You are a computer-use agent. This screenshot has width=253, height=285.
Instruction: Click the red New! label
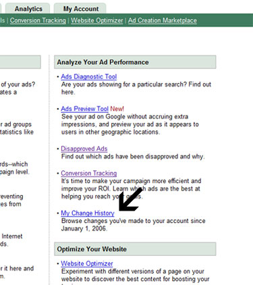pos(117,109)
